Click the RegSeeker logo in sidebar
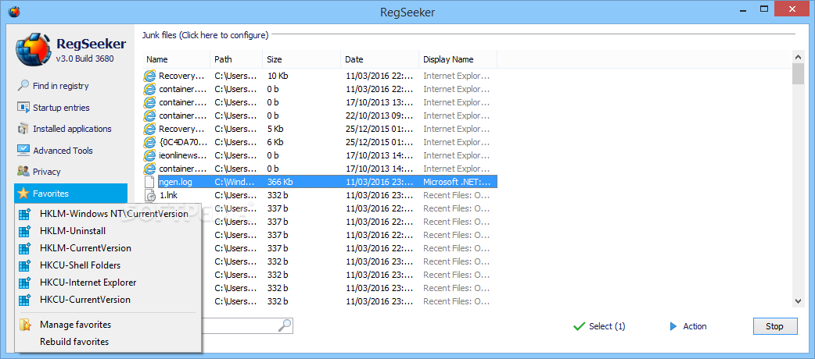The image size is (815, 359). click(x=34, y=51)
